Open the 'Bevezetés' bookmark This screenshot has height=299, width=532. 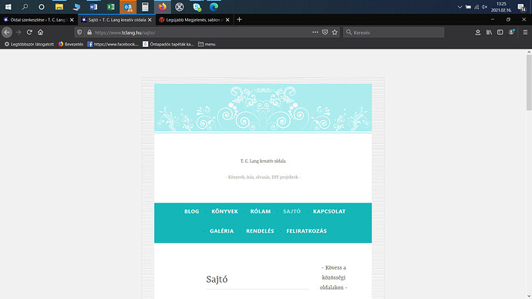(71, 44)
